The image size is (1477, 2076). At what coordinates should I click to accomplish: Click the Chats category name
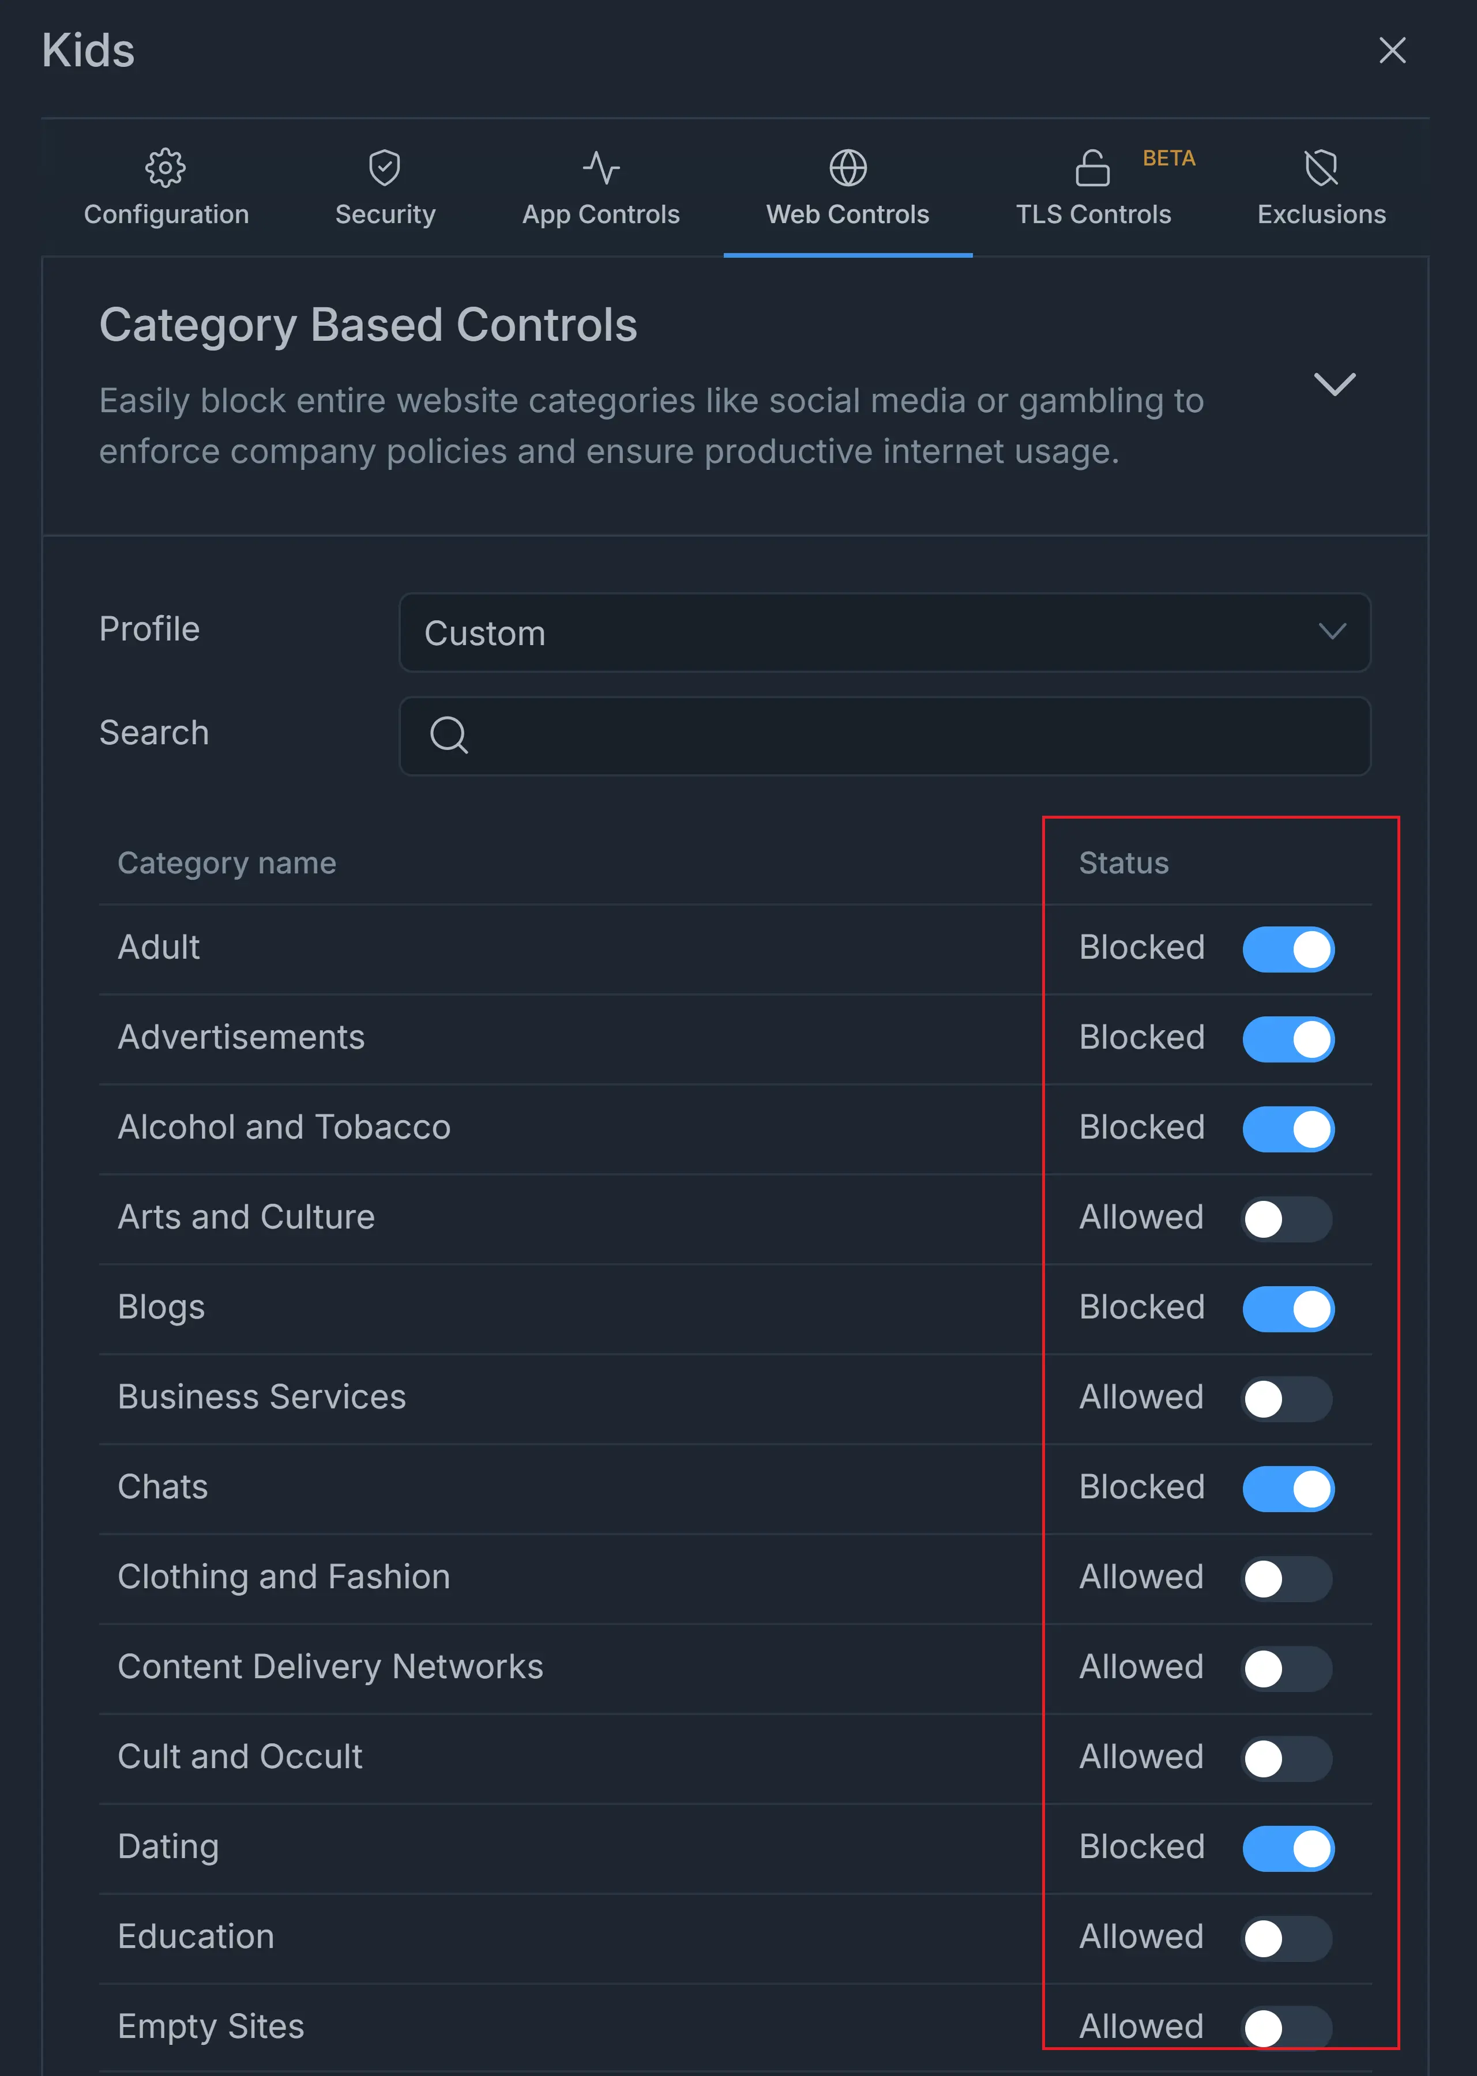(163, 1487)
